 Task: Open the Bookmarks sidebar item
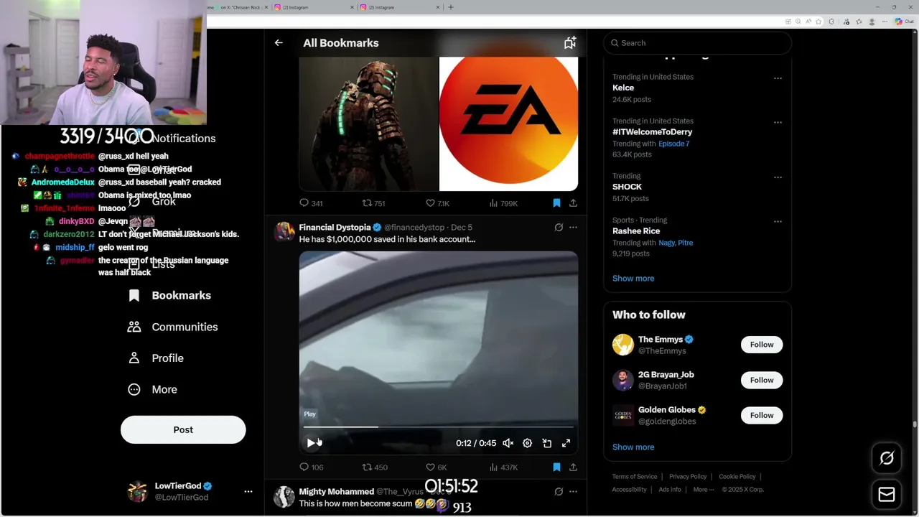[169, 295]
